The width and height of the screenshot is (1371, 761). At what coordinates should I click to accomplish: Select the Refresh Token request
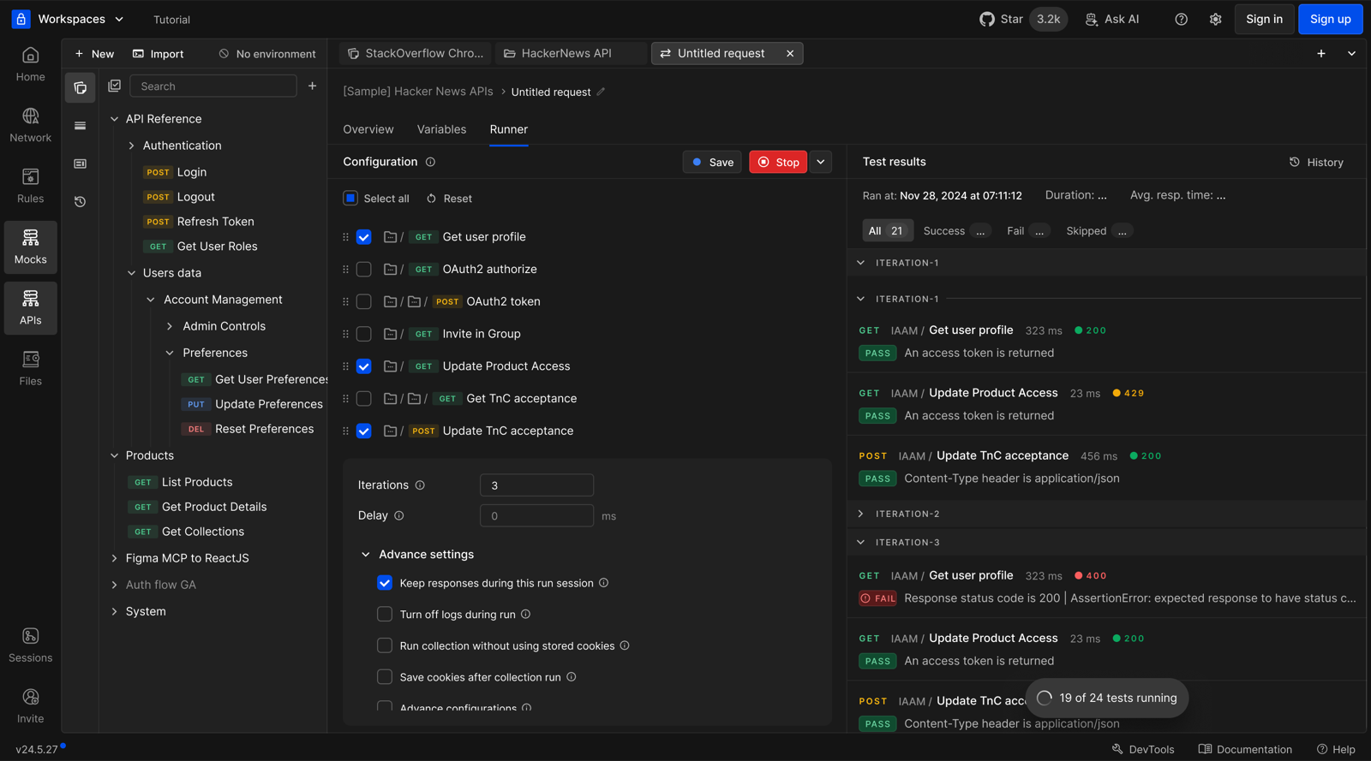199,222
